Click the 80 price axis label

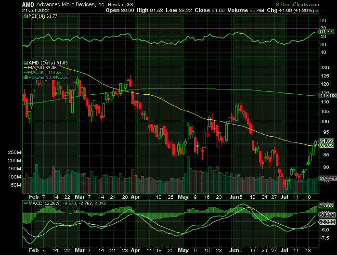tap(326, 167)
